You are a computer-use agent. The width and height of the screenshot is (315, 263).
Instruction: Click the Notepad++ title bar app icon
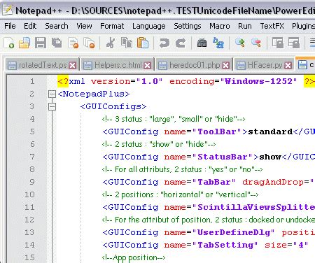tap(7, 10)
